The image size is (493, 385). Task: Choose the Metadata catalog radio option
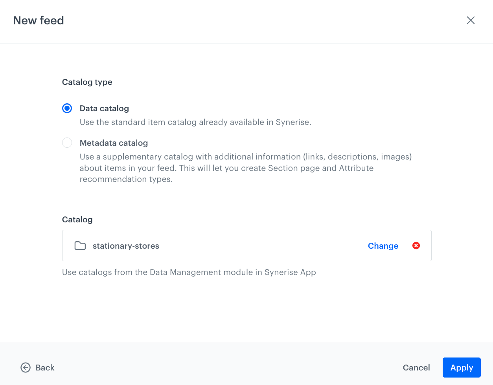click(x=67, y=143)
